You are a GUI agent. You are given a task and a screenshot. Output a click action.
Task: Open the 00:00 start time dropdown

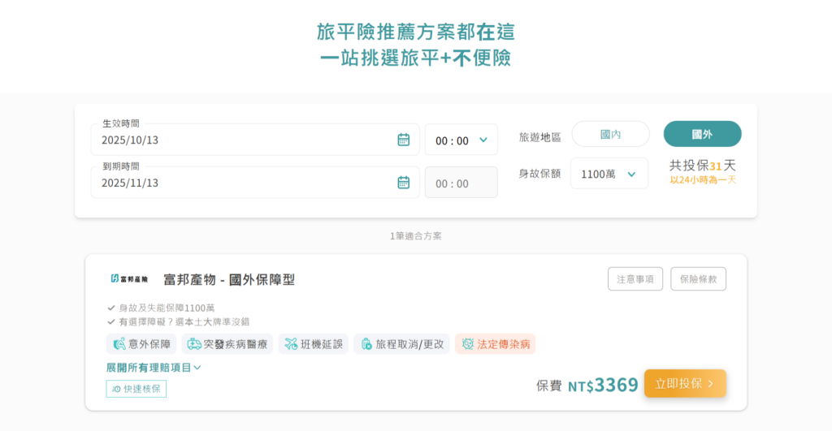point(461,140)
